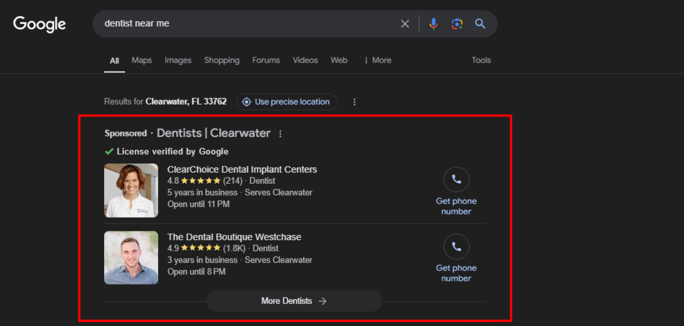Click the 'Dentists | Clearwater' heading
The height and width of the screenshot is (326, 684).
tap(213, 133)
